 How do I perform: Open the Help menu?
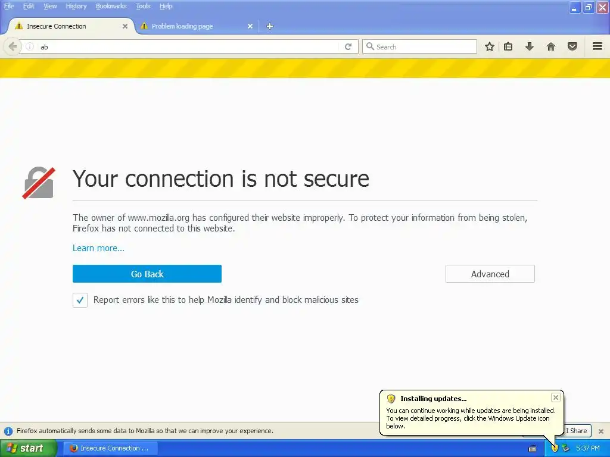tap(166, 6)
